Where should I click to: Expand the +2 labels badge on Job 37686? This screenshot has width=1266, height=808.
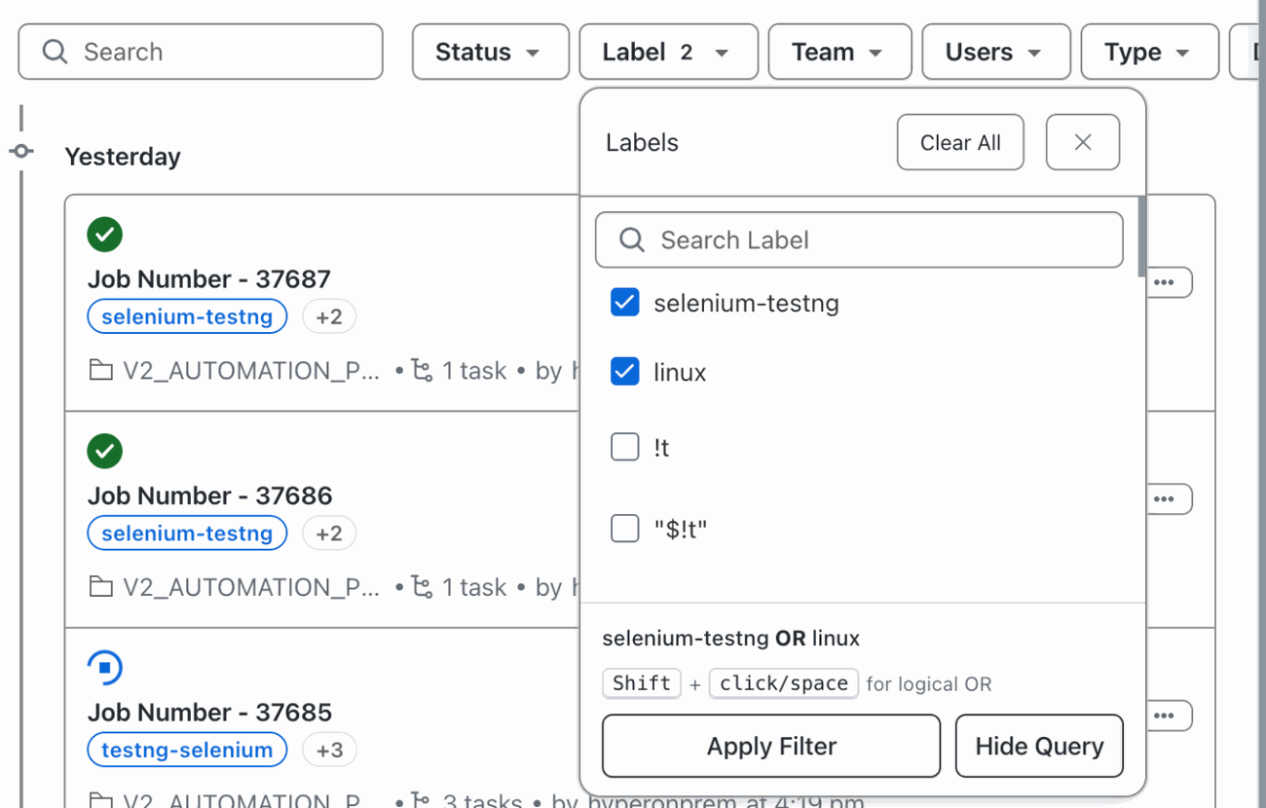coord(329,533)
